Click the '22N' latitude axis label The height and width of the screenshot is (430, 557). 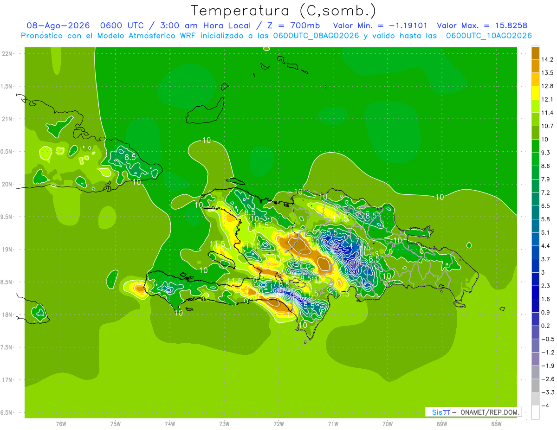7,54
